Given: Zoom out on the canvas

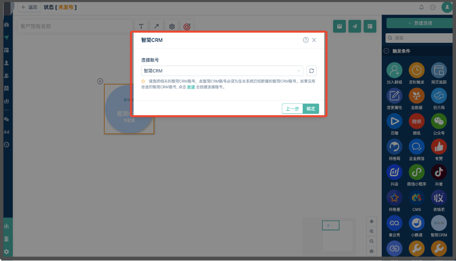Looking at the screenshot, I should tap(372, 241).
